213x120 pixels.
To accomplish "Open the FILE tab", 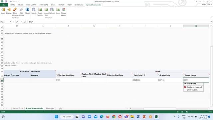I will coord(4,5).
